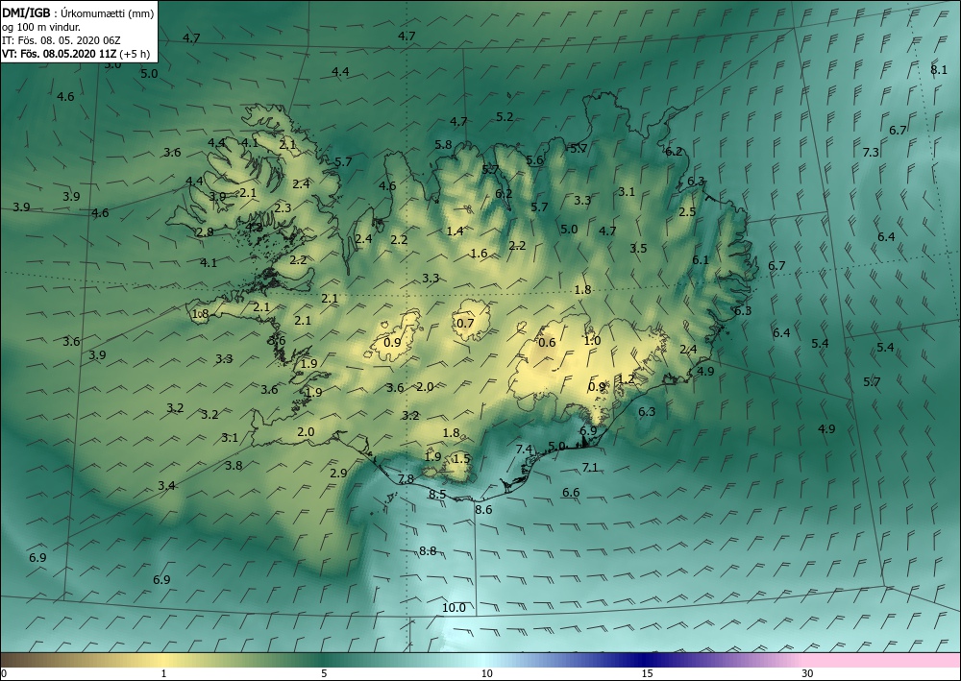
Task: Click the 2.9 value on the map
Action: point(338,473)
